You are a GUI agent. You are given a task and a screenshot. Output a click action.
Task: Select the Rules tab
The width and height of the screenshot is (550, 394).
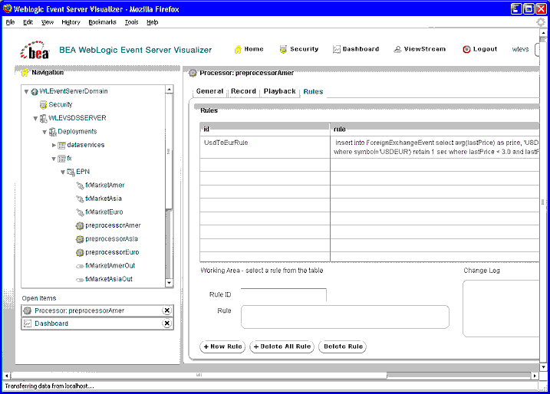tap(313, 91)
